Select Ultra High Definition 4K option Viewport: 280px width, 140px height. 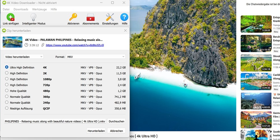point(7,67)
